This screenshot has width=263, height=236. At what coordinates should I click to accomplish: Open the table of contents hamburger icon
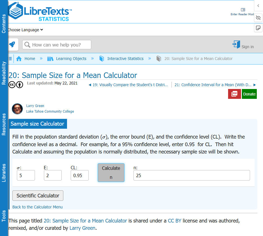pos(10,59)
